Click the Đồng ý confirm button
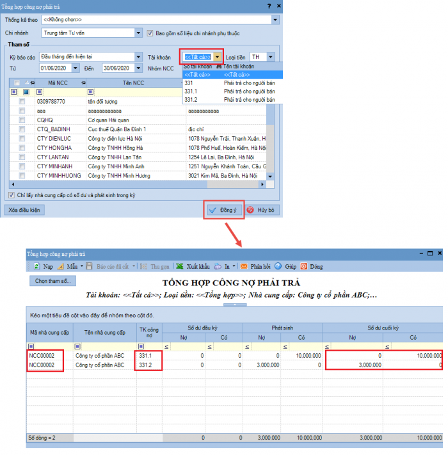The width and height of the screenshot is (448, 455). point(223,210)
